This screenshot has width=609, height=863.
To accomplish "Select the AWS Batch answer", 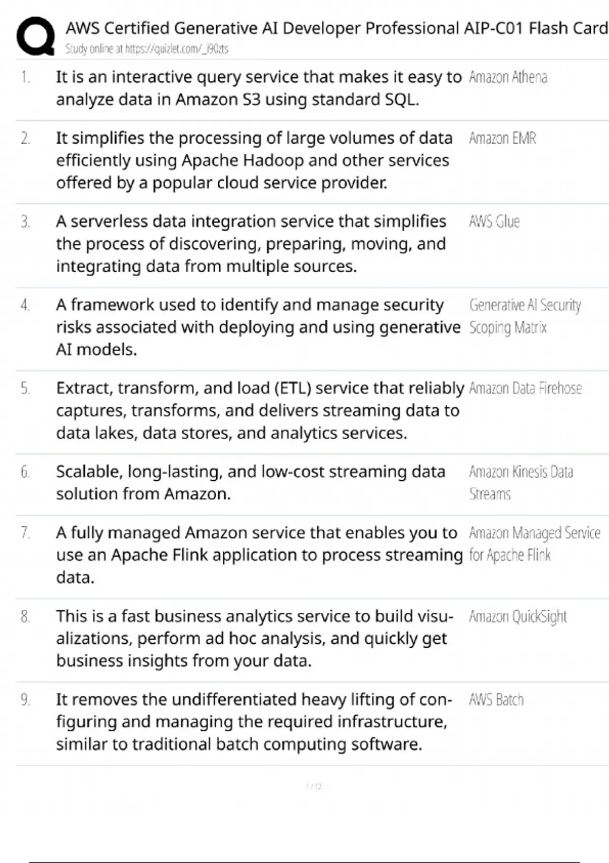I will point(496,700).
